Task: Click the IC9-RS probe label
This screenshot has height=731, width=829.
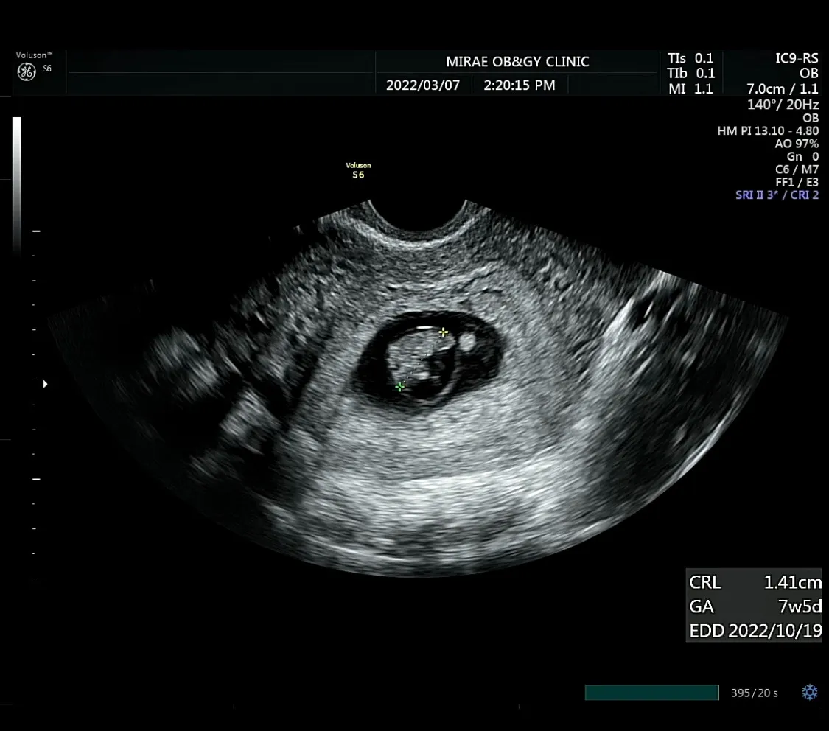Action: point(797,58)
